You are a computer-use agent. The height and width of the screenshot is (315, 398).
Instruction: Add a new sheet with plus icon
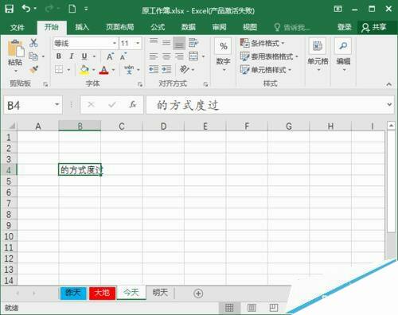pyautogui.click(x=198, y=294)
